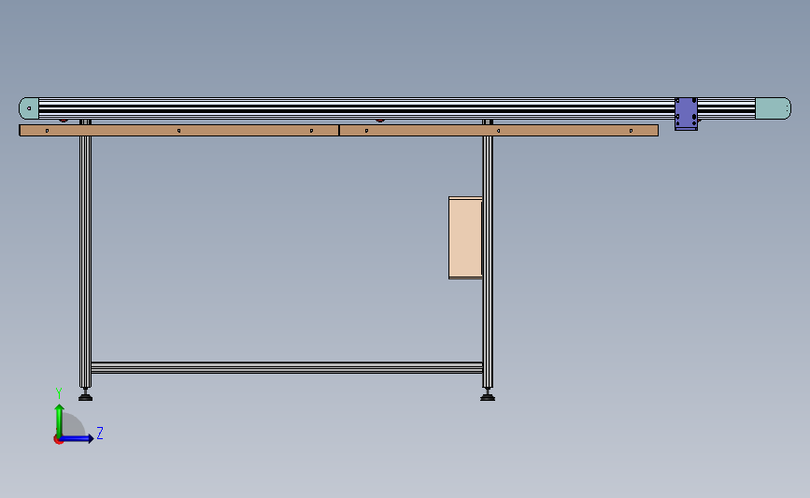Select the teal end cap with hole

29,108
